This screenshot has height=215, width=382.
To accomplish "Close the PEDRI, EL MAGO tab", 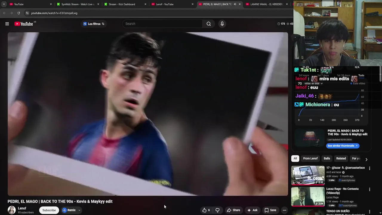I will (x=240, y=4).
